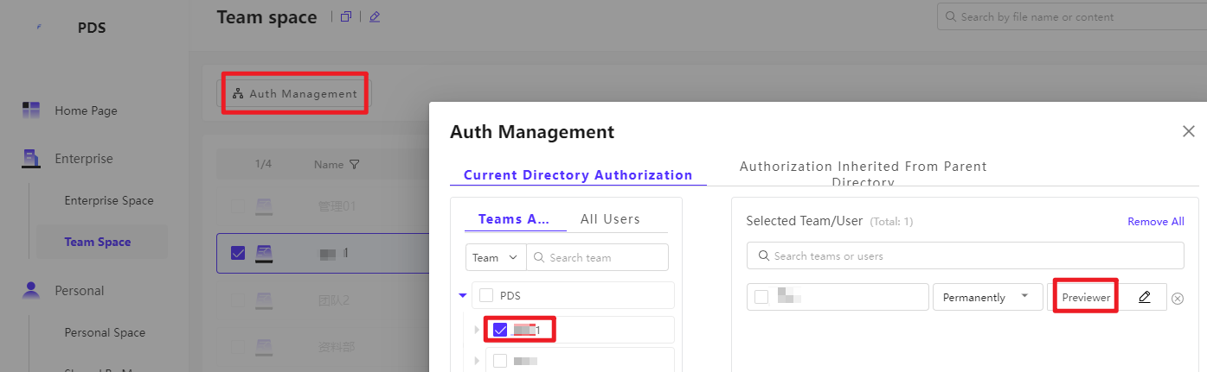Click the Previewer role field
The height and width of the screenshot is (372, 1207).
click(x=1086, y=297)
